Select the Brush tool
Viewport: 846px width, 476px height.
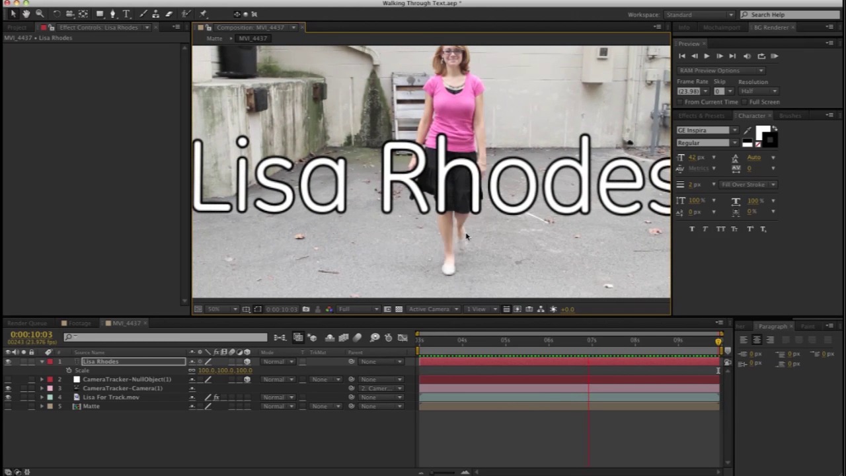(x=143, y=14)
